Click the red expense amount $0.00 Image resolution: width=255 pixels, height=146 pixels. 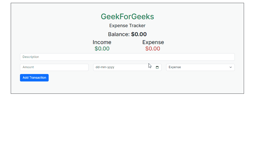pyautogui.click(x=153, y=49)
